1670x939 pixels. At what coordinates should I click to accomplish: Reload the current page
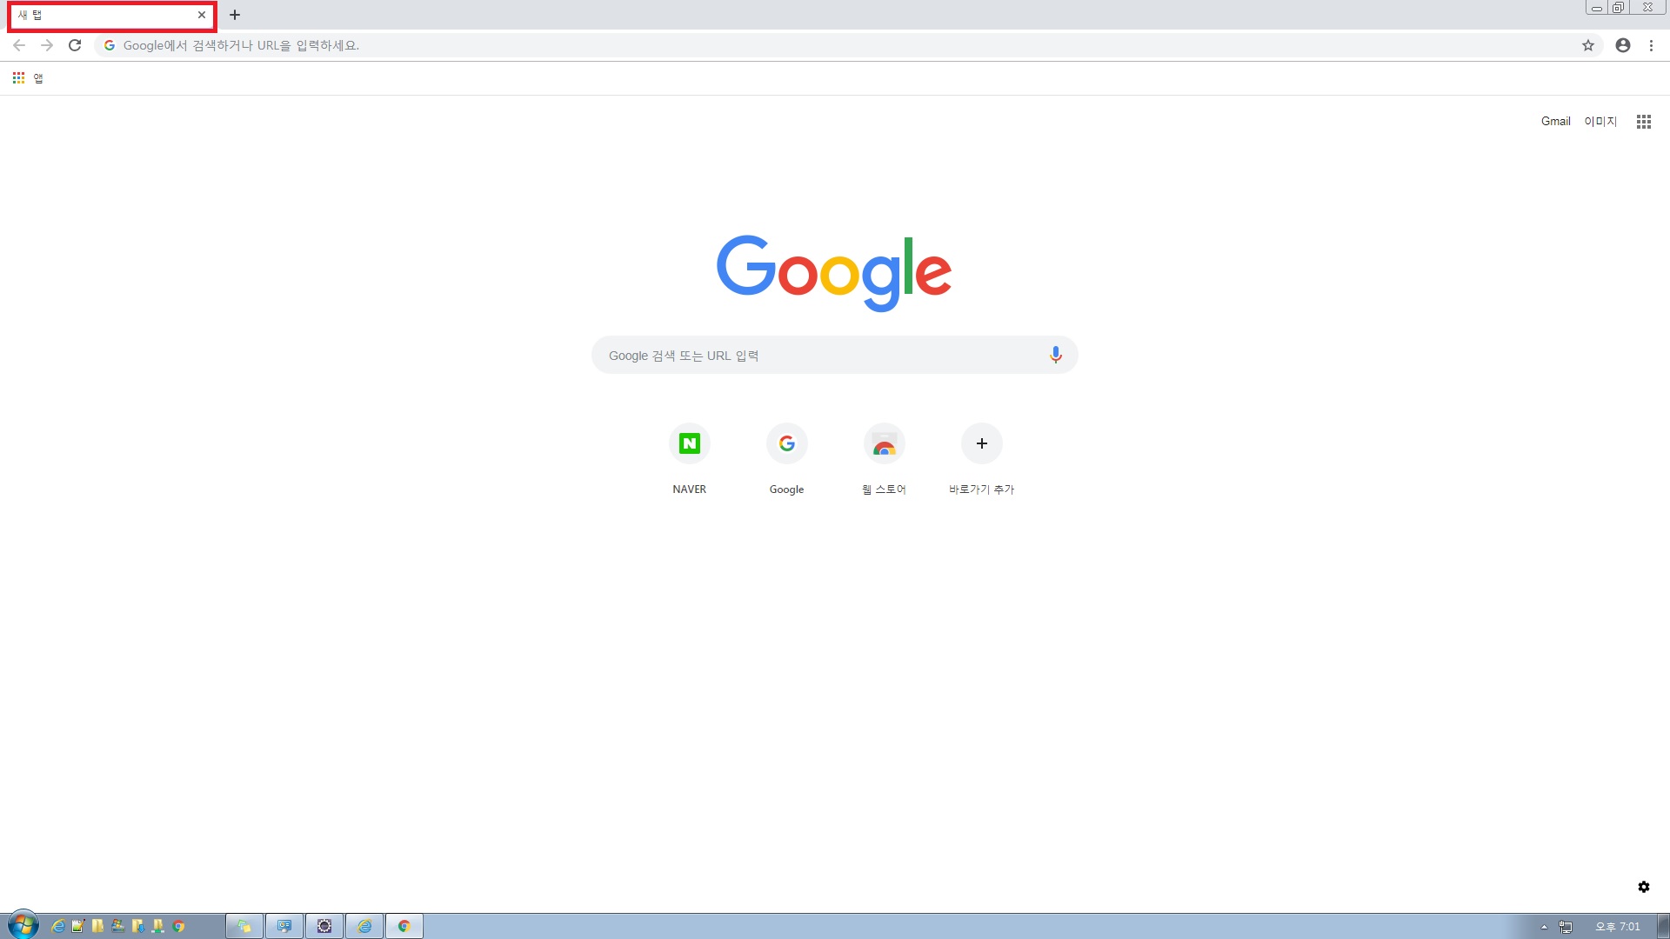[75, 45]
